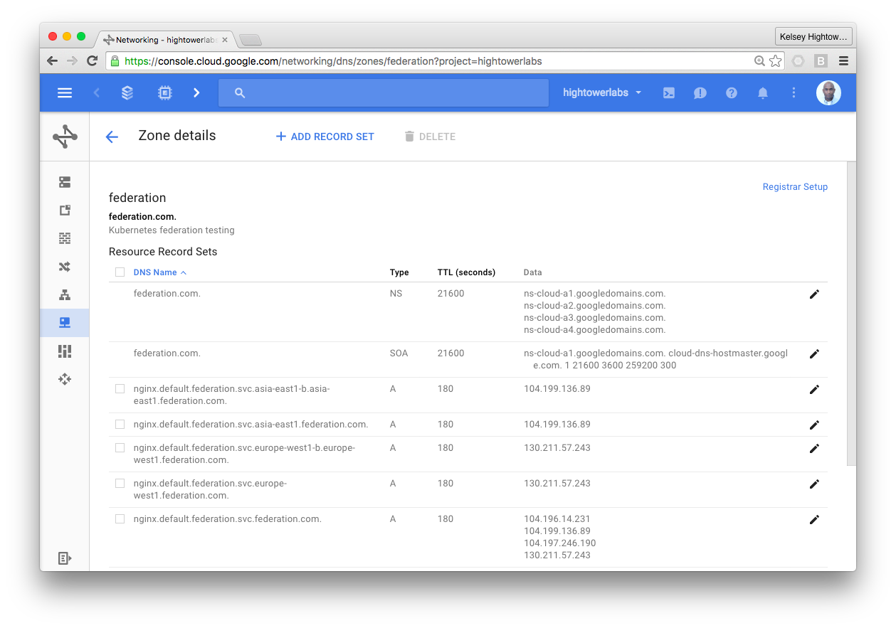The width and height of the screenshot is (896, 628).
Task: Toggle the select-all records checkbox
Action: (x=120, y=272)
